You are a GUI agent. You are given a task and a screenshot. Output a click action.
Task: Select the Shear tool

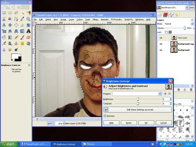click(10, 31)
